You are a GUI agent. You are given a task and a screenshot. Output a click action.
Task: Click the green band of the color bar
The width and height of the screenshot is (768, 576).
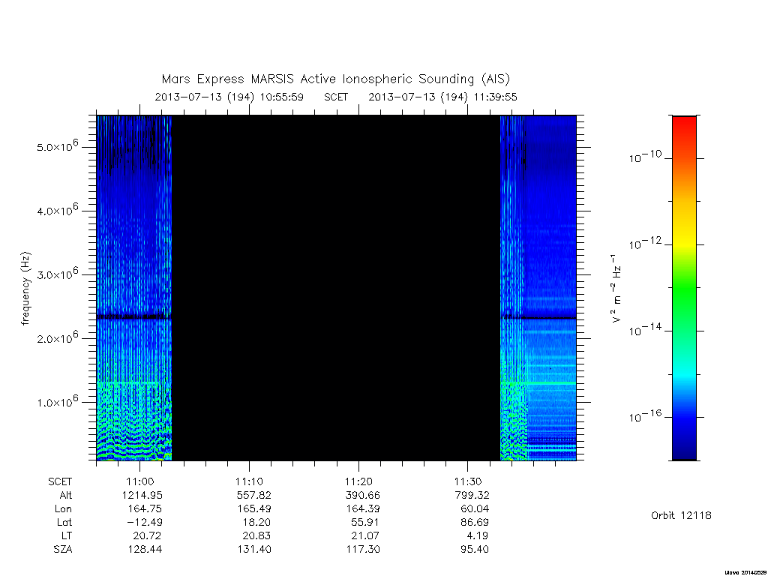point(684,289)
